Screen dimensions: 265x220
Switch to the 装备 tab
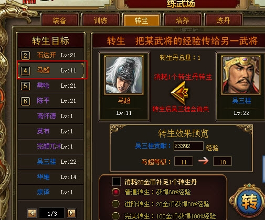click(59, 20)
